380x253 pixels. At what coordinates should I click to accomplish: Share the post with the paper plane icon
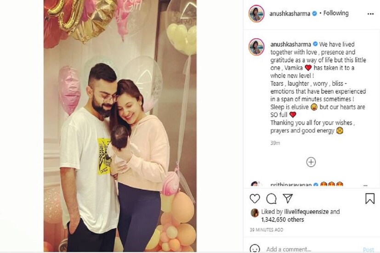288,198
